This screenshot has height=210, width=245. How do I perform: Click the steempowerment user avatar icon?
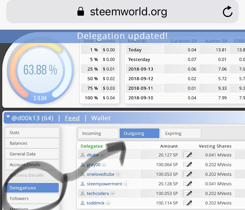pyautogui.click(x=83, y=184)
